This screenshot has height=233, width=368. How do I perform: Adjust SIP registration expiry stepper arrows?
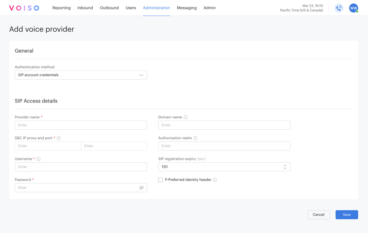point(285,167)
